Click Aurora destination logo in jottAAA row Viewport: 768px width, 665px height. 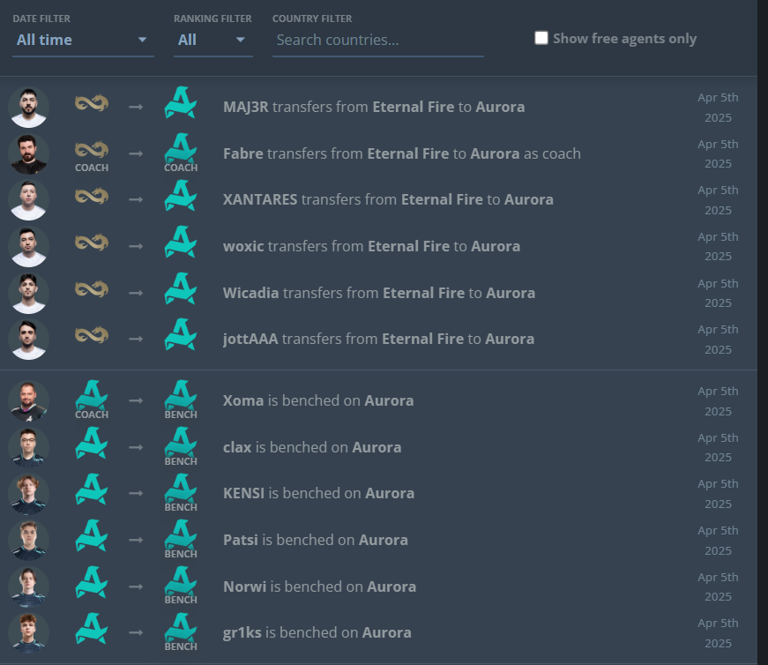(x=181, y=334)
